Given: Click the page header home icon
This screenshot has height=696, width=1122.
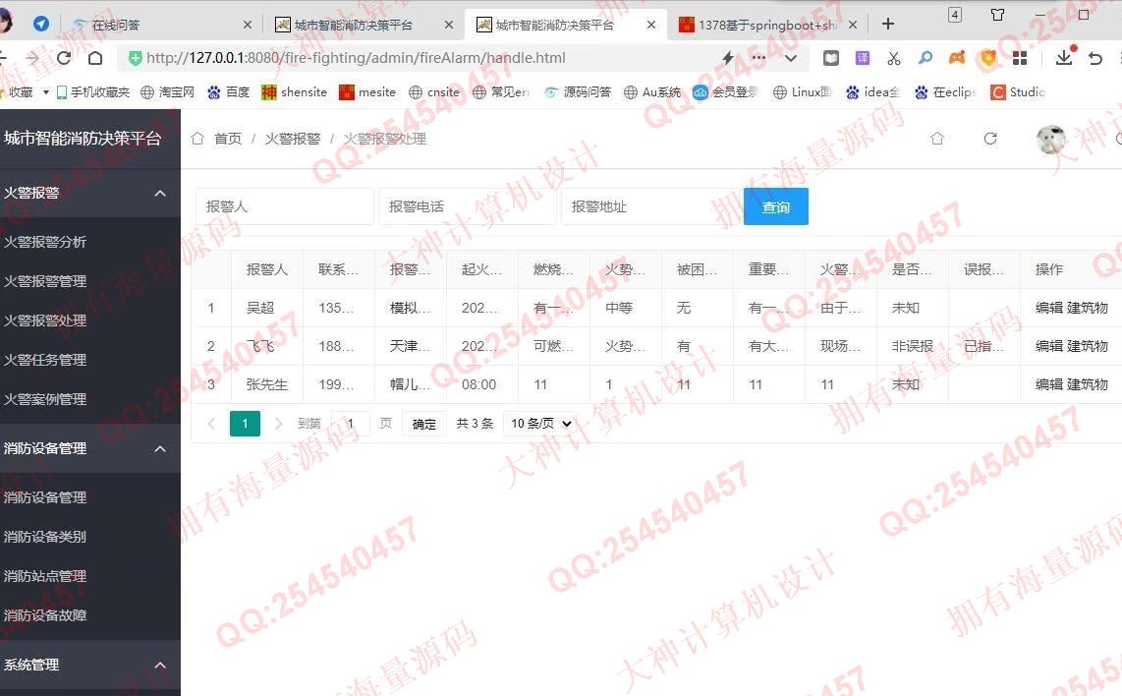Looking at the screenshot, I should tap(936, 139).
